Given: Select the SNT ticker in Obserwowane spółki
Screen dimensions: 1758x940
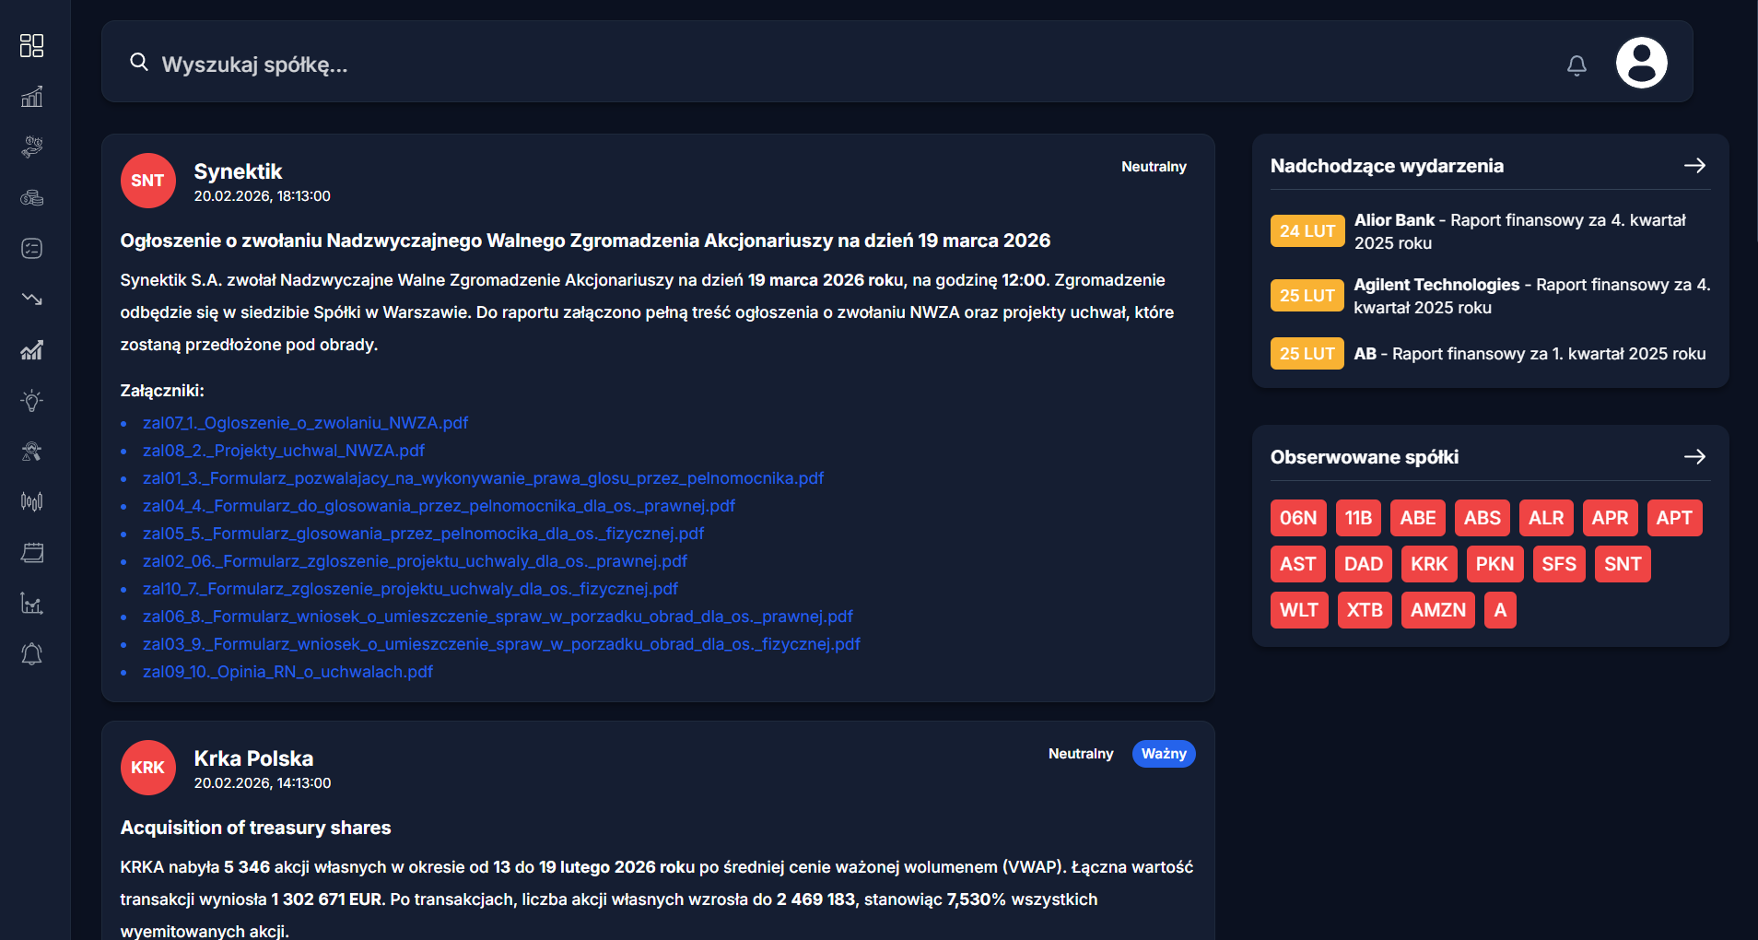Looking at the screenshot, I should [x=1622, y=563].
